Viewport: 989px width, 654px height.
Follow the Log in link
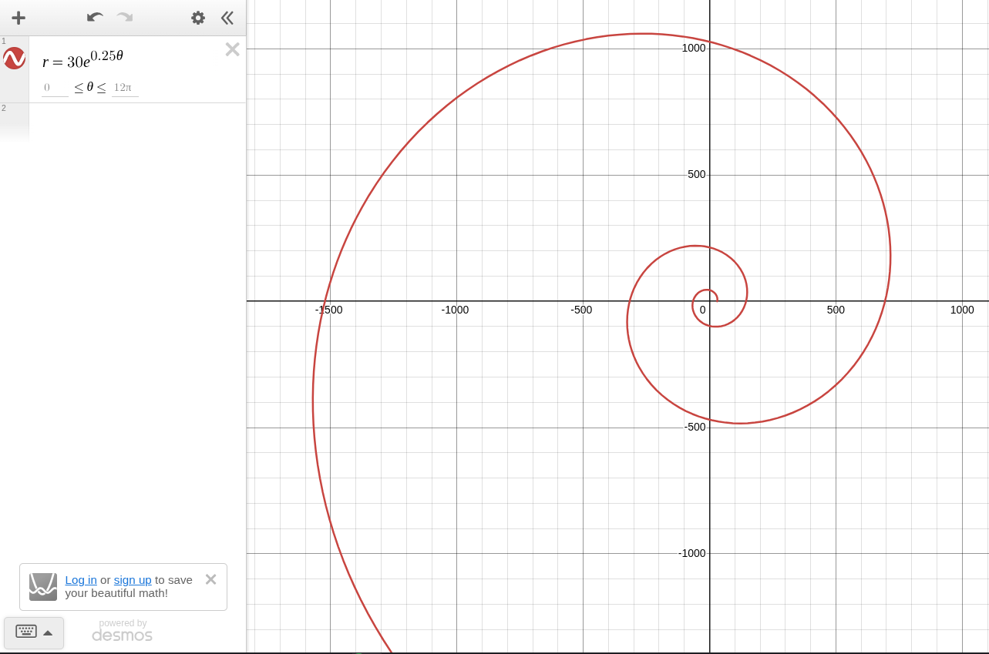coord(81,580)
